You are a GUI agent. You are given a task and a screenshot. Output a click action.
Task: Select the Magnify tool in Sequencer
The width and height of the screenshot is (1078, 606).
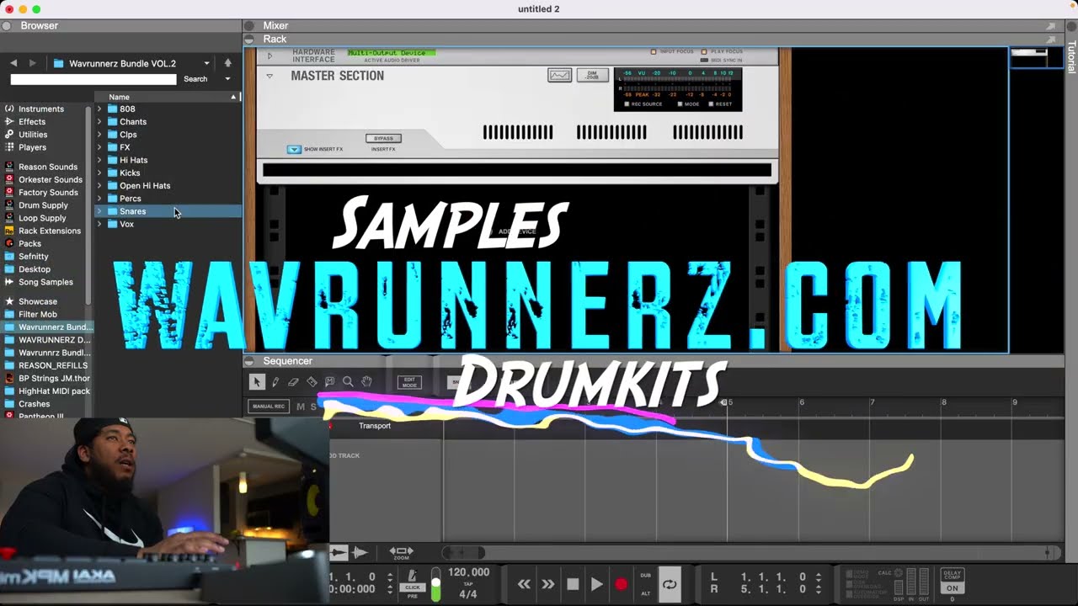pyautogui.click(x=348, y=382)
